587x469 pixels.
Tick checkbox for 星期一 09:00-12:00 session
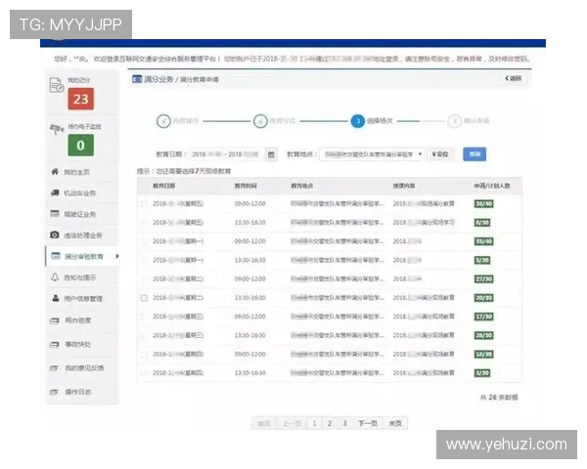point(144,241)
